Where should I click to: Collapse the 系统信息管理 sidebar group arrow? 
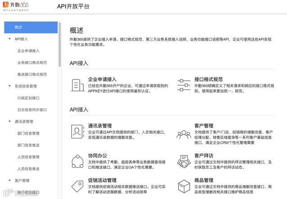tap(10, 86)
